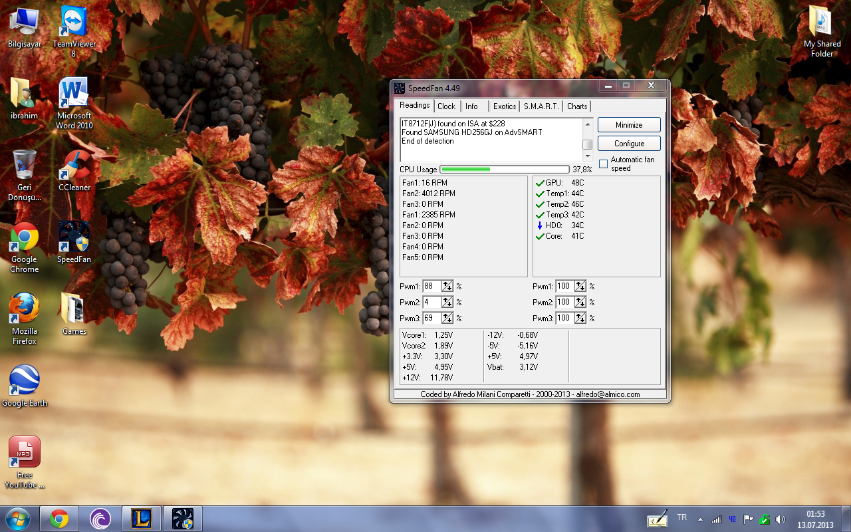Enable the Automatic fan speed checkbox
Viewport: 851px width, 532px height.
pos(603,164)
